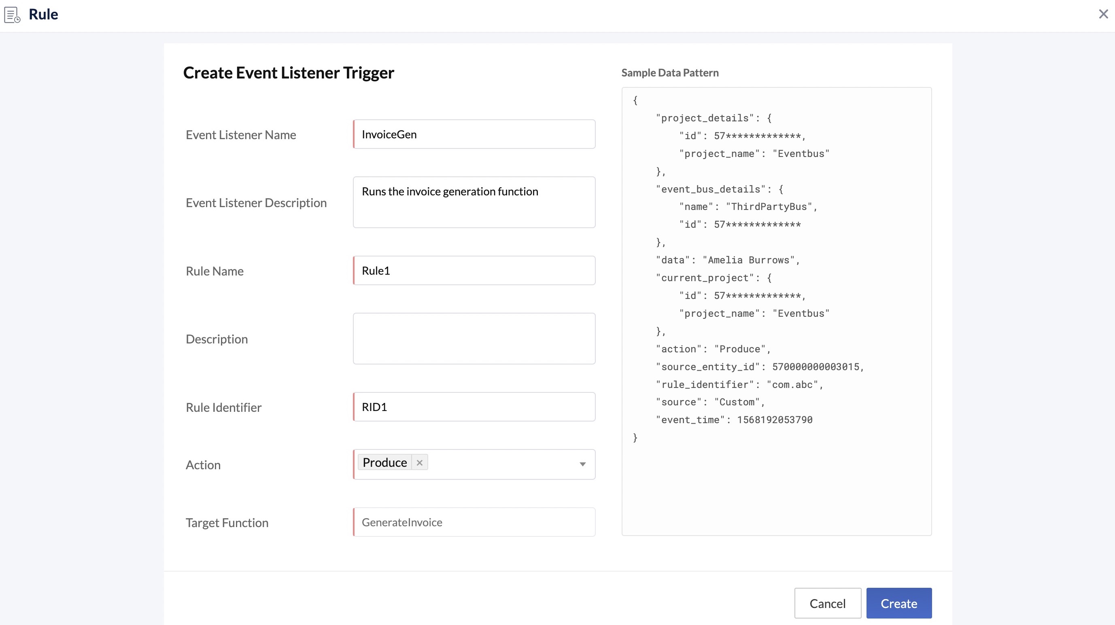
Task: Click the Create button to submit form
Action: point(899,604)
